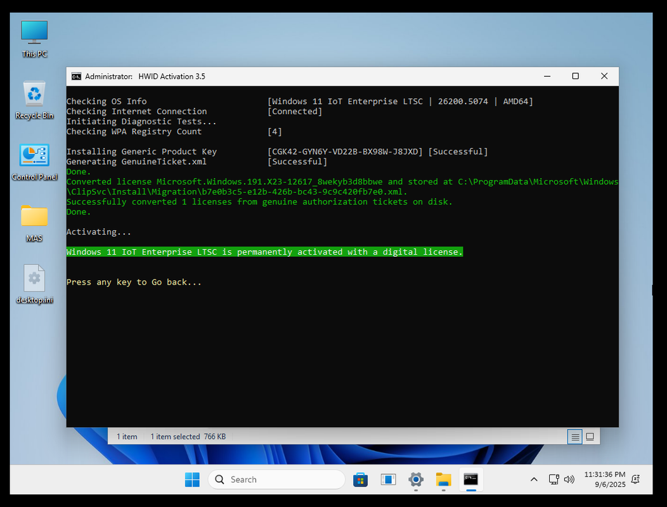Show hidden system tray icons
Screen dimensions: 667x507
(534, 479)
